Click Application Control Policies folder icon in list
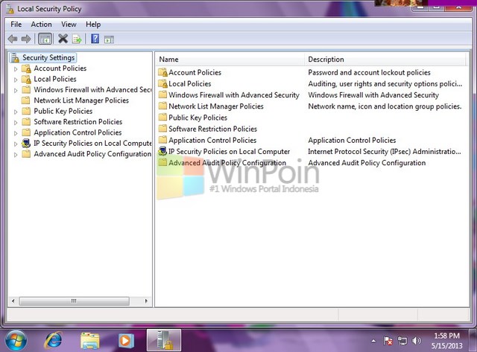Viewport: 477px width, 352px height. (x=162, y=140)
